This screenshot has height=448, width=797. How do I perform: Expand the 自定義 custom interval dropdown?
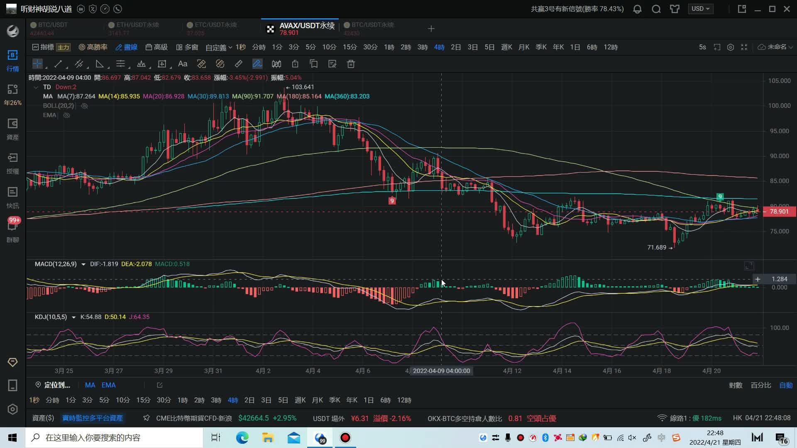219,47
